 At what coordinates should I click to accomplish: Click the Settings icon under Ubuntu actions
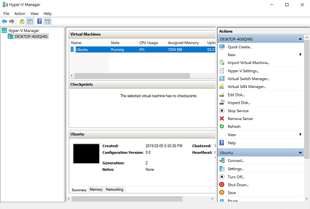tap(222, 169)
